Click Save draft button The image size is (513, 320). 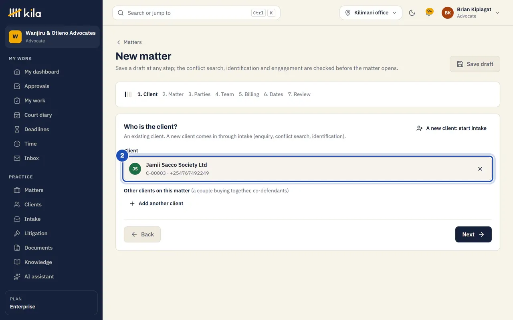coord(475,64)
